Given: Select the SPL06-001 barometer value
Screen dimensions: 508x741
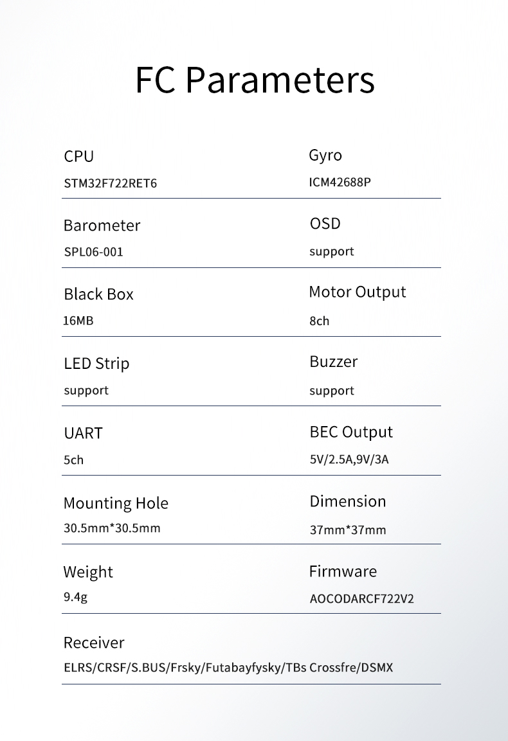Looking at the screenshot, I should pos(93,252).
